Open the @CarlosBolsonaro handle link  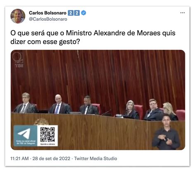[x=48, y=19]
